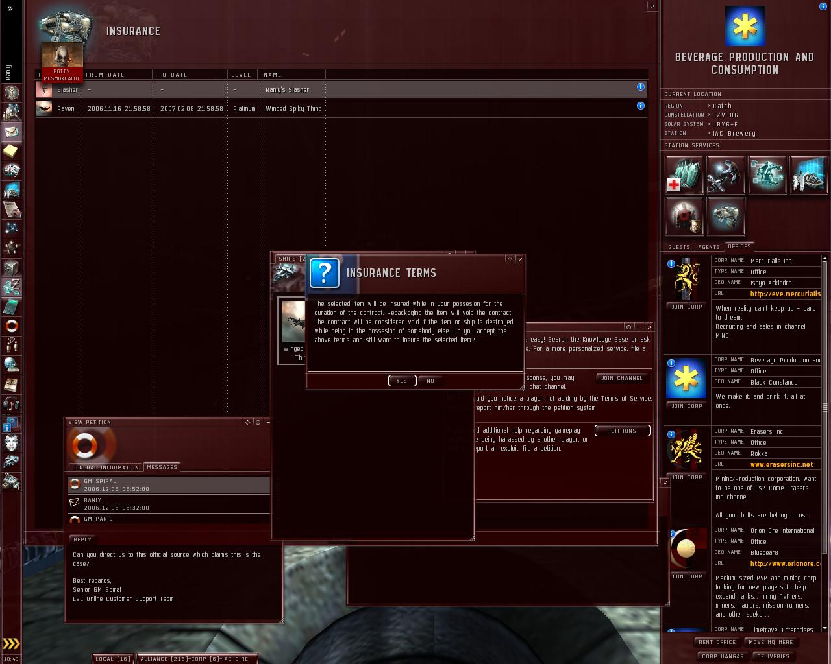Screen dimensions: 831x664
Task: Accept insurance terms with Yes
Action: point(402,381)
